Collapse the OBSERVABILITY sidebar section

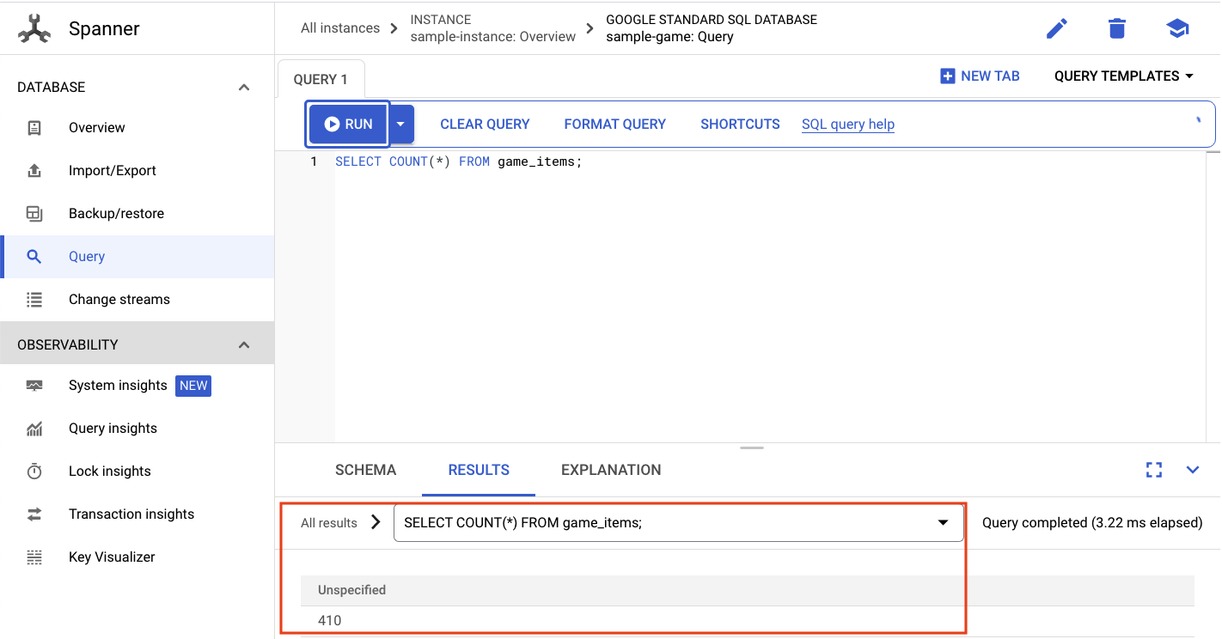244,344
